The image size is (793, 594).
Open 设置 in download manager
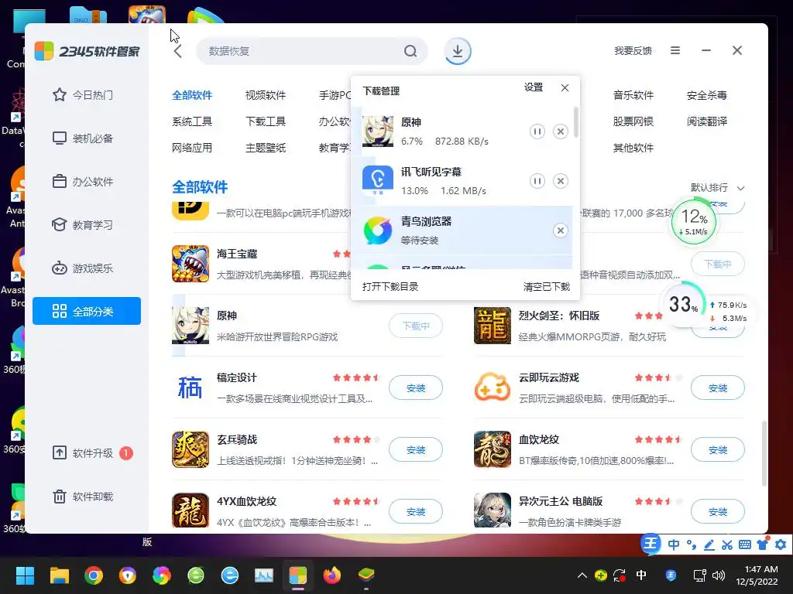pyautogui.click(x=534, y=87)
